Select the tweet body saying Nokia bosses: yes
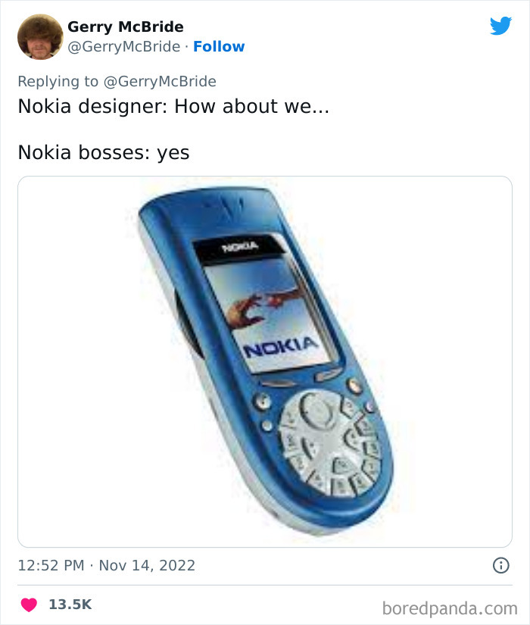Viewport: 530px width, 625px height. pyautogui.click(x=102, y=152)
